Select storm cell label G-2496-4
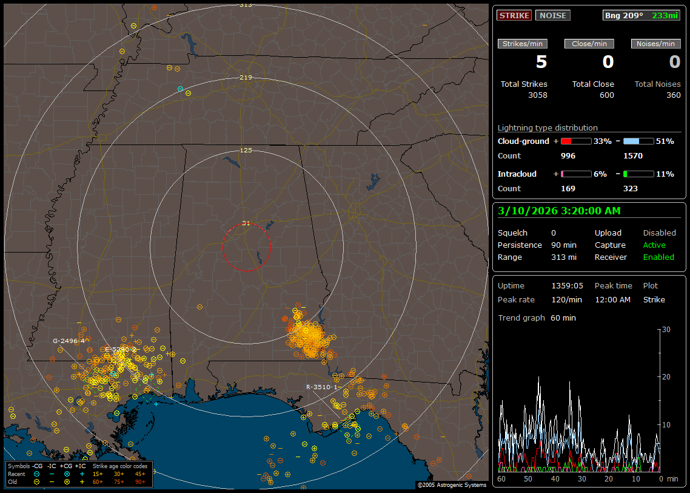Viewport: 690px width, 493px height. coord(69,341)
